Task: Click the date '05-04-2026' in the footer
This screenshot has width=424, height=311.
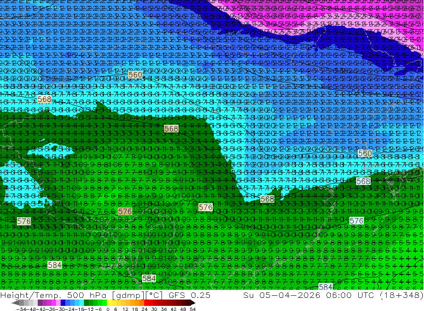Action: coord(290,295)
